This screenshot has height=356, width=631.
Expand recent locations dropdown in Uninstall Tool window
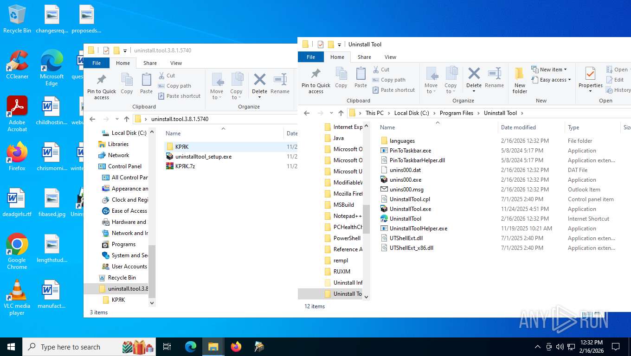pos(331,113)
